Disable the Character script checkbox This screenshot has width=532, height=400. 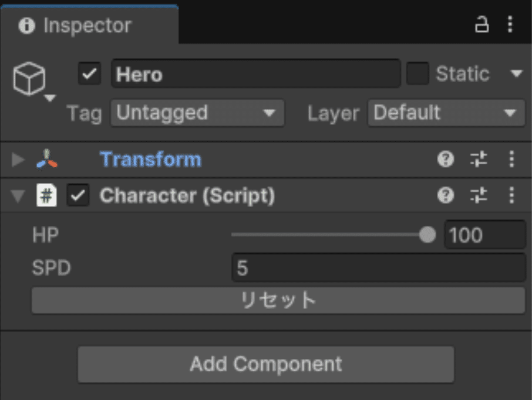click(78, 196)
